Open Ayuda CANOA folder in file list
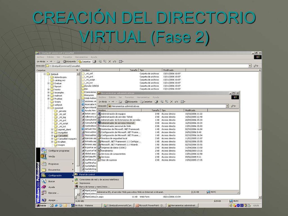This screenshot has height=216, width=288. (90, 86)
